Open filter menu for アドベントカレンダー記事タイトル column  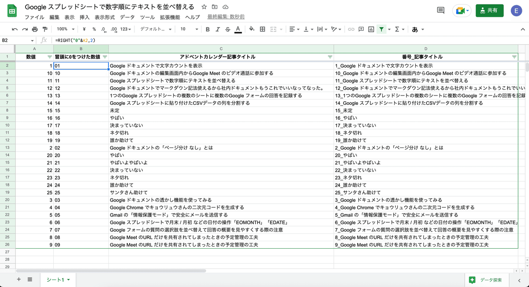(330, 57)
